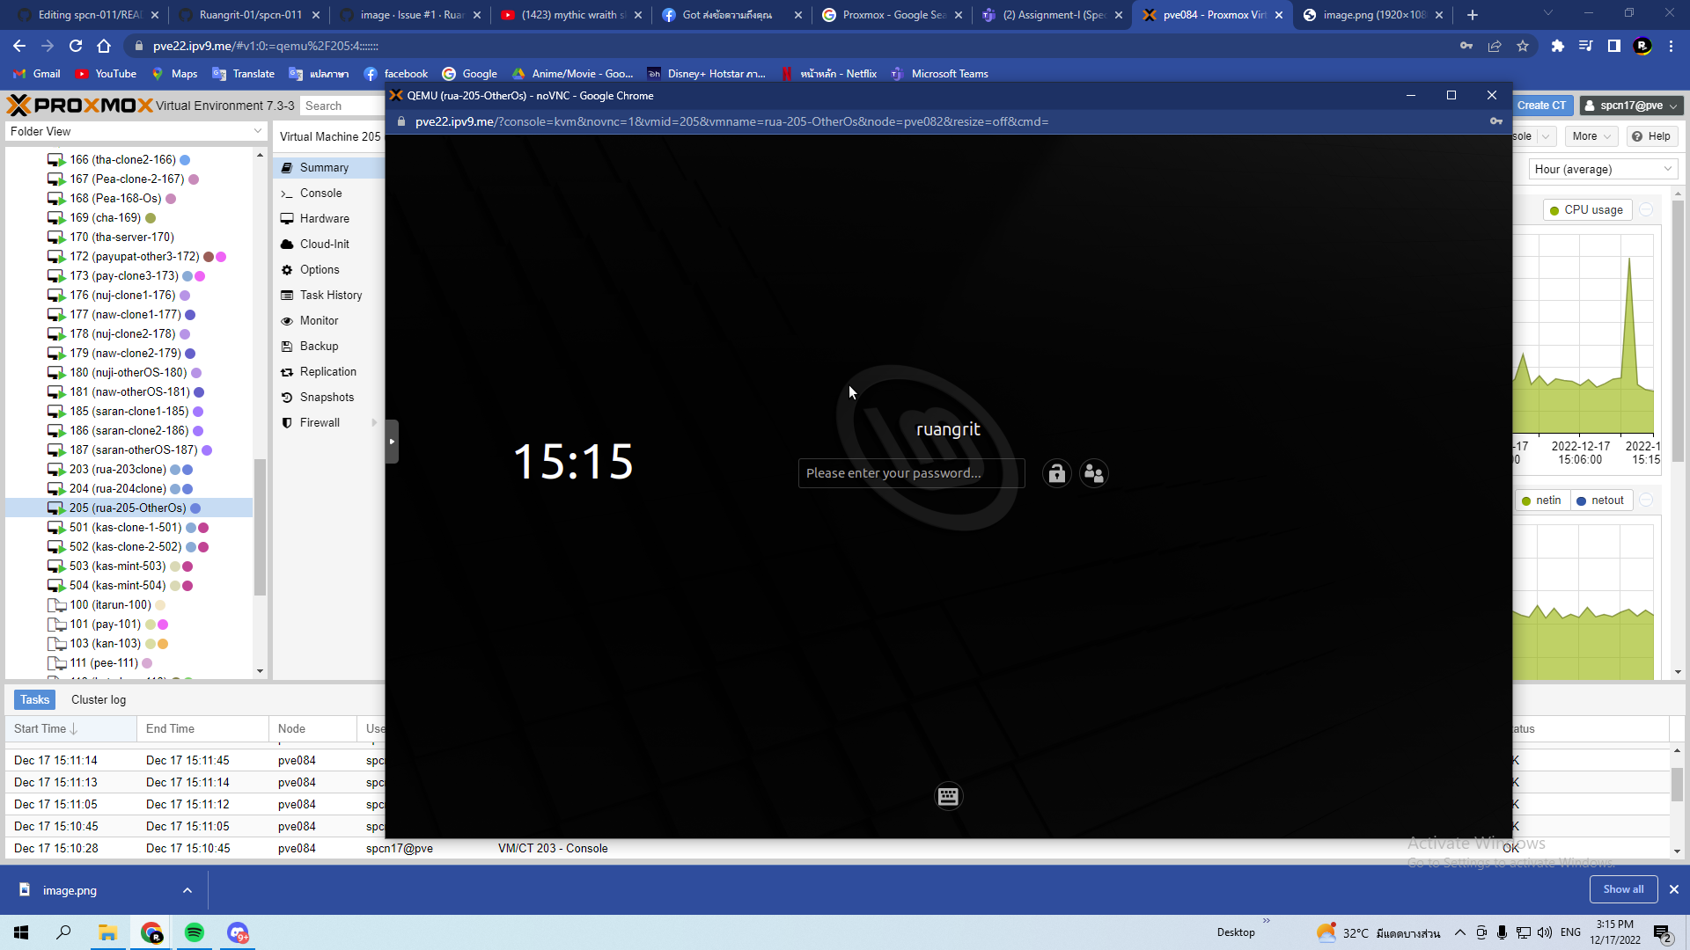Open the Summary tab in VM menu

click(328, 167)
